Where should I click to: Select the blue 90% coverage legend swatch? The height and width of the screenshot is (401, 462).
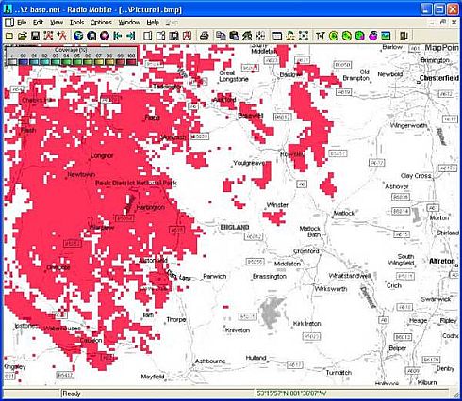(23, 62)
